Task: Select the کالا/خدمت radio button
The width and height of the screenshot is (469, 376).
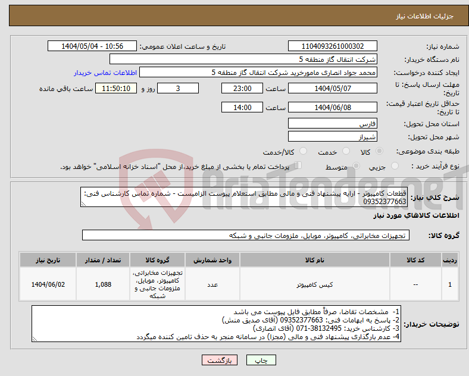Action: pos(304,151)
